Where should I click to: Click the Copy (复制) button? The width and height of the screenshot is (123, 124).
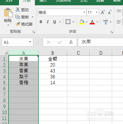click(x=22, y=17)
